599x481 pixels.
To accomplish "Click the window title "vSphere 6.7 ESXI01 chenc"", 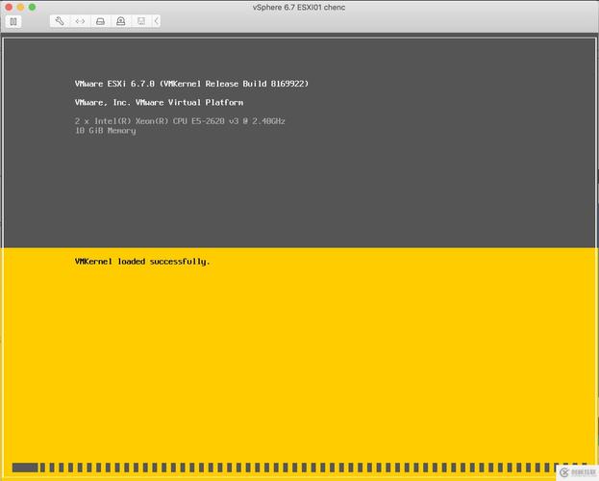I will pyautogui.click(x=299, y=6).
